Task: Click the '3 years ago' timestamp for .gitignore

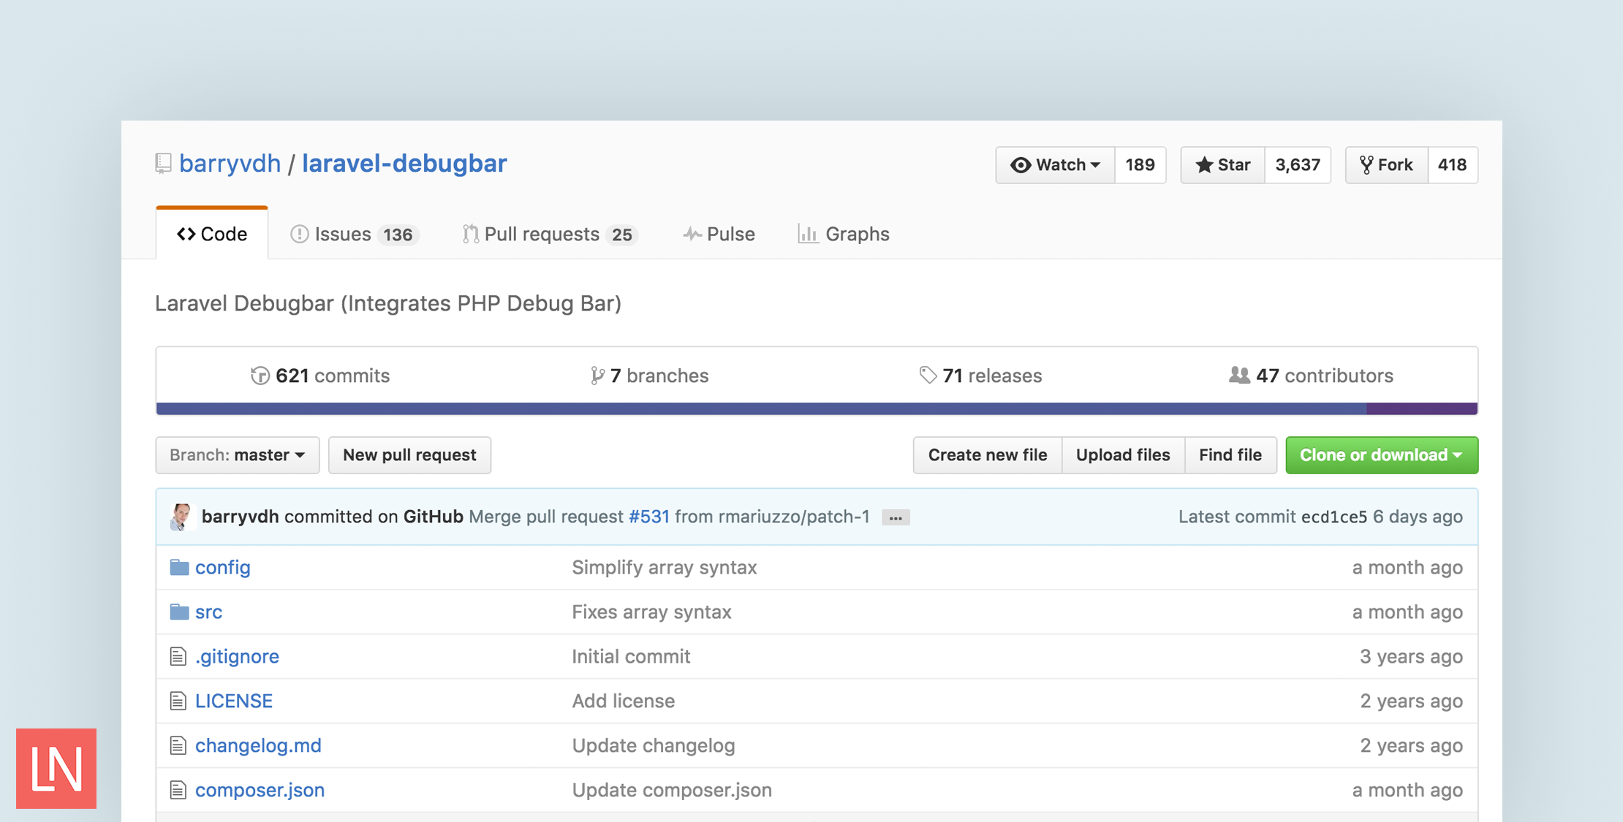Action: click(x=1411, y=657)
